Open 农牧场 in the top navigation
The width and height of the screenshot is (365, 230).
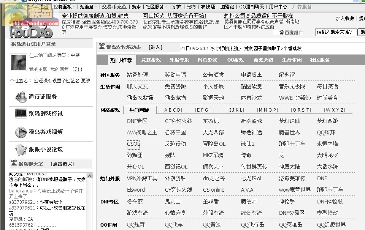pyautogui.click(x=208, y=7)
